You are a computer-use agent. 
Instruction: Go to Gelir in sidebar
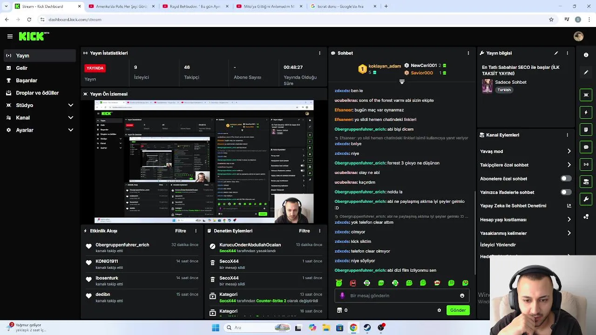(39, 68)
